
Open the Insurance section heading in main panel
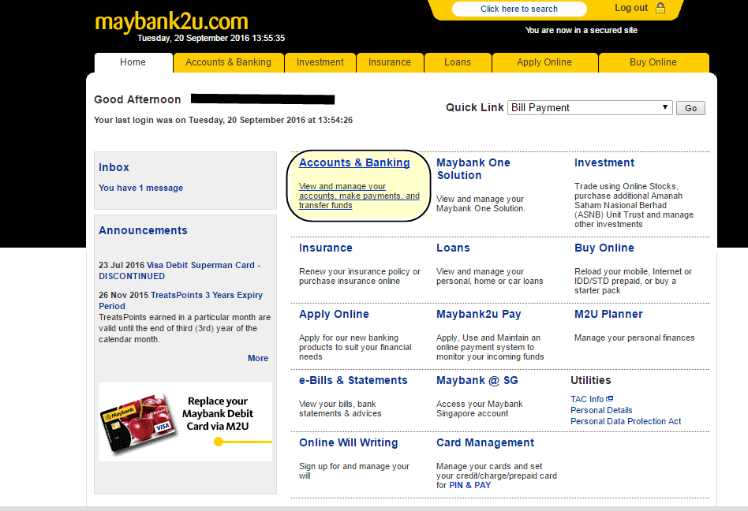[x=325, y=248]
